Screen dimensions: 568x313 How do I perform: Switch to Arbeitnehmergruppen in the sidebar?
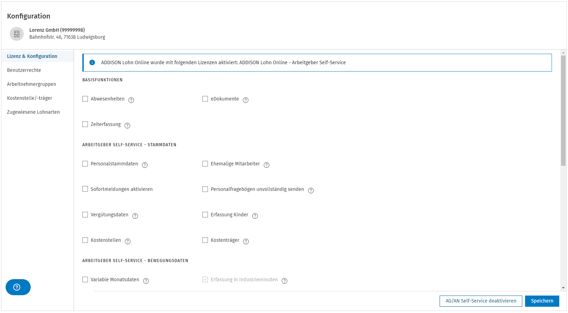tap(31, 84)
